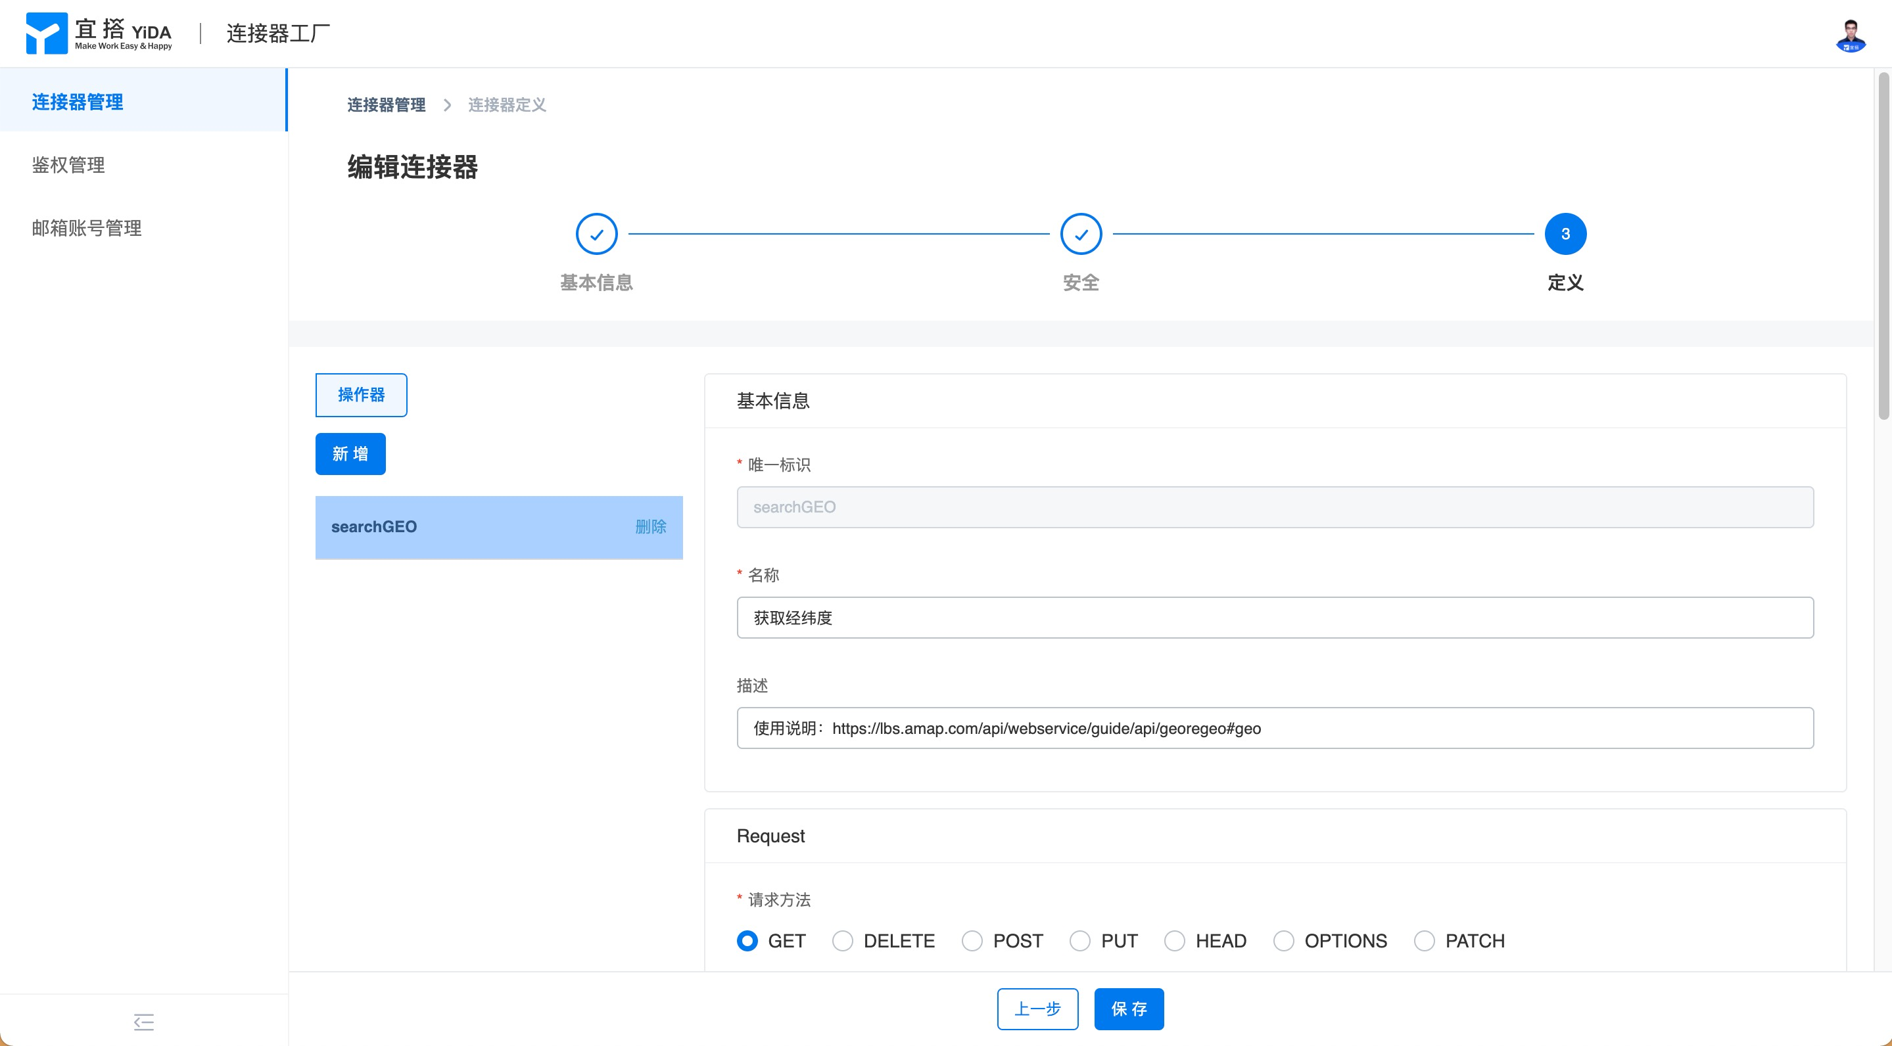The height and width of the screenshot is (1046, 1892).
Task: Click the 描述 field label
Action: click(x=752, y=685)
